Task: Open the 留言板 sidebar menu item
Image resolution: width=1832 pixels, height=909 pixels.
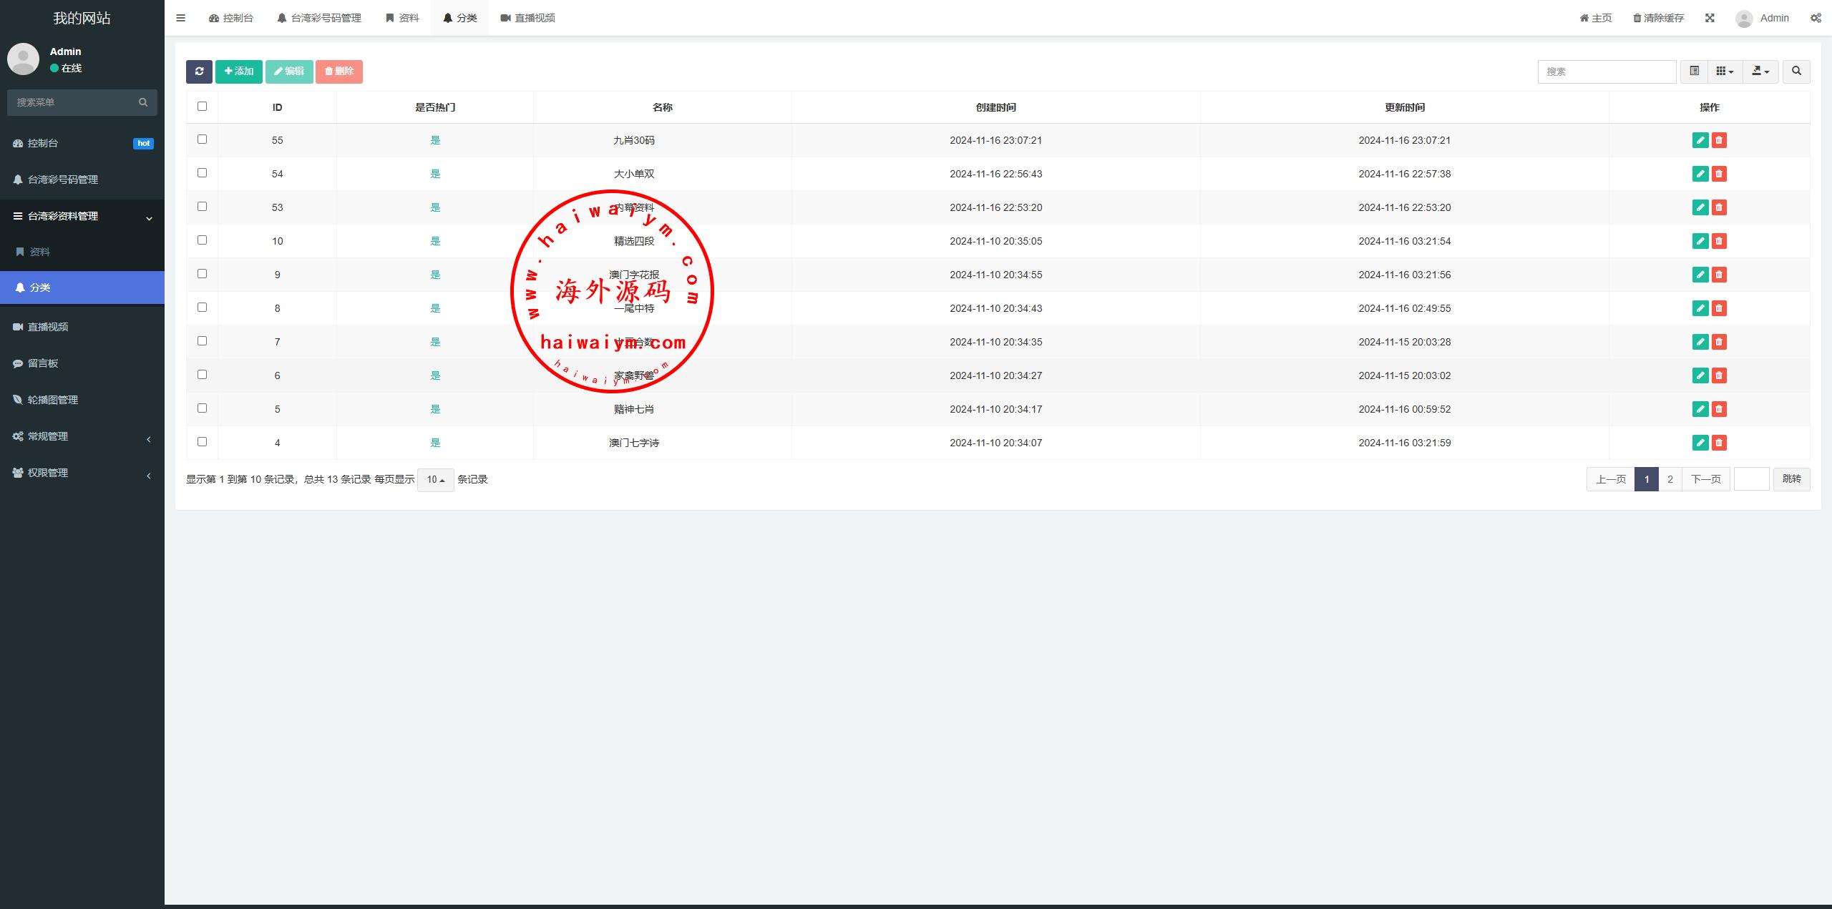Action: pos(43,363)
